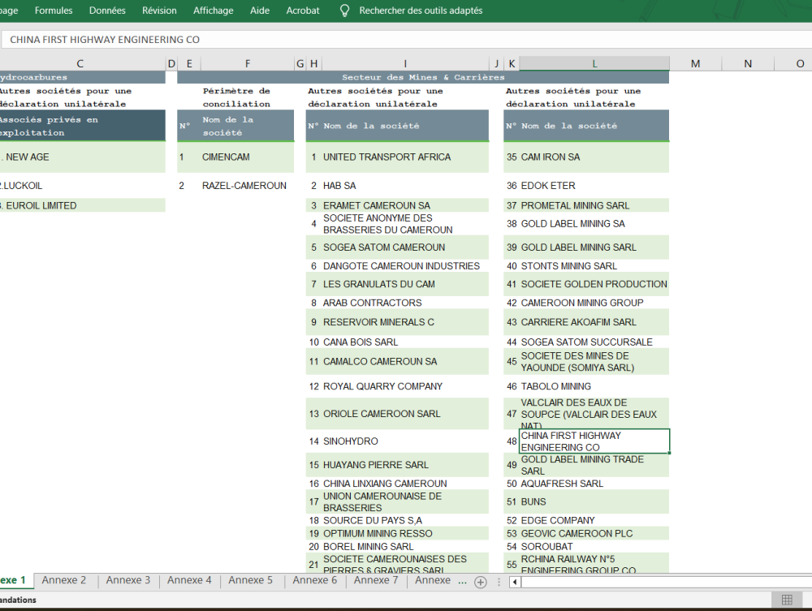
Task: Select the AQUAFRESH SARL cell
Action: click(x=594, y=484)
